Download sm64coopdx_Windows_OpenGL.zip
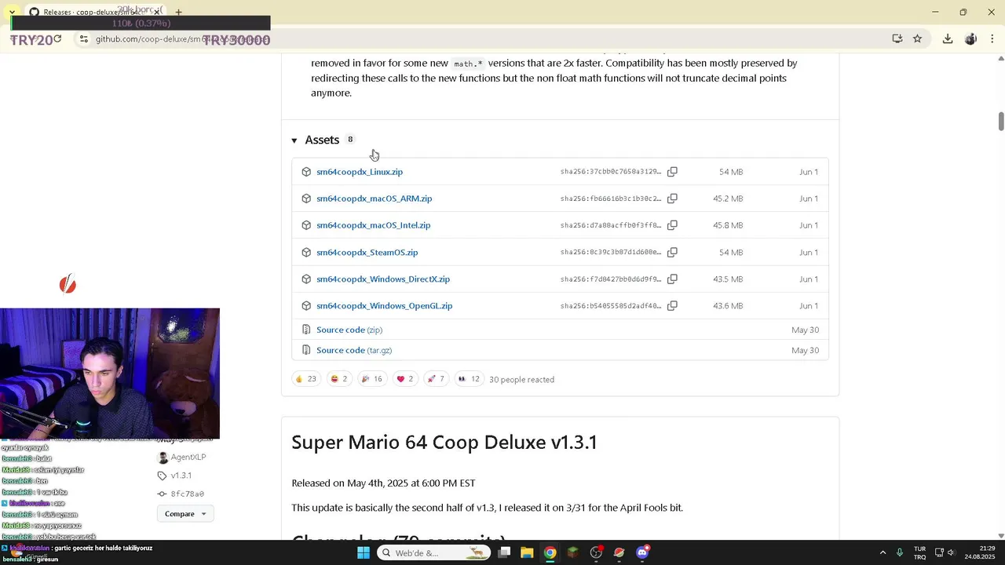1005x565 pixels. [384, 306]
